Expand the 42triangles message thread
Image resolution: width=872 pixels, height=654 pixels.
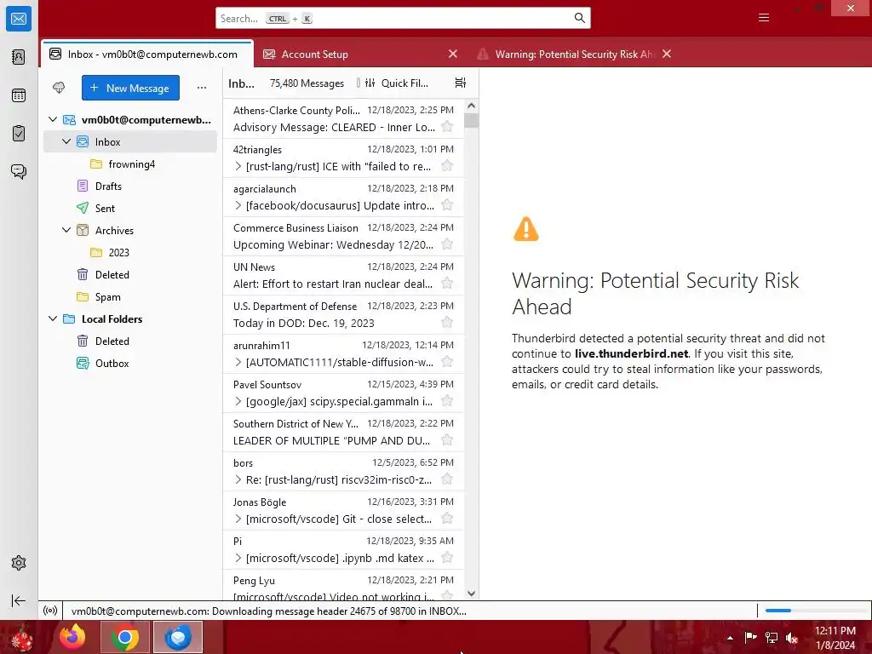point(238,166)
